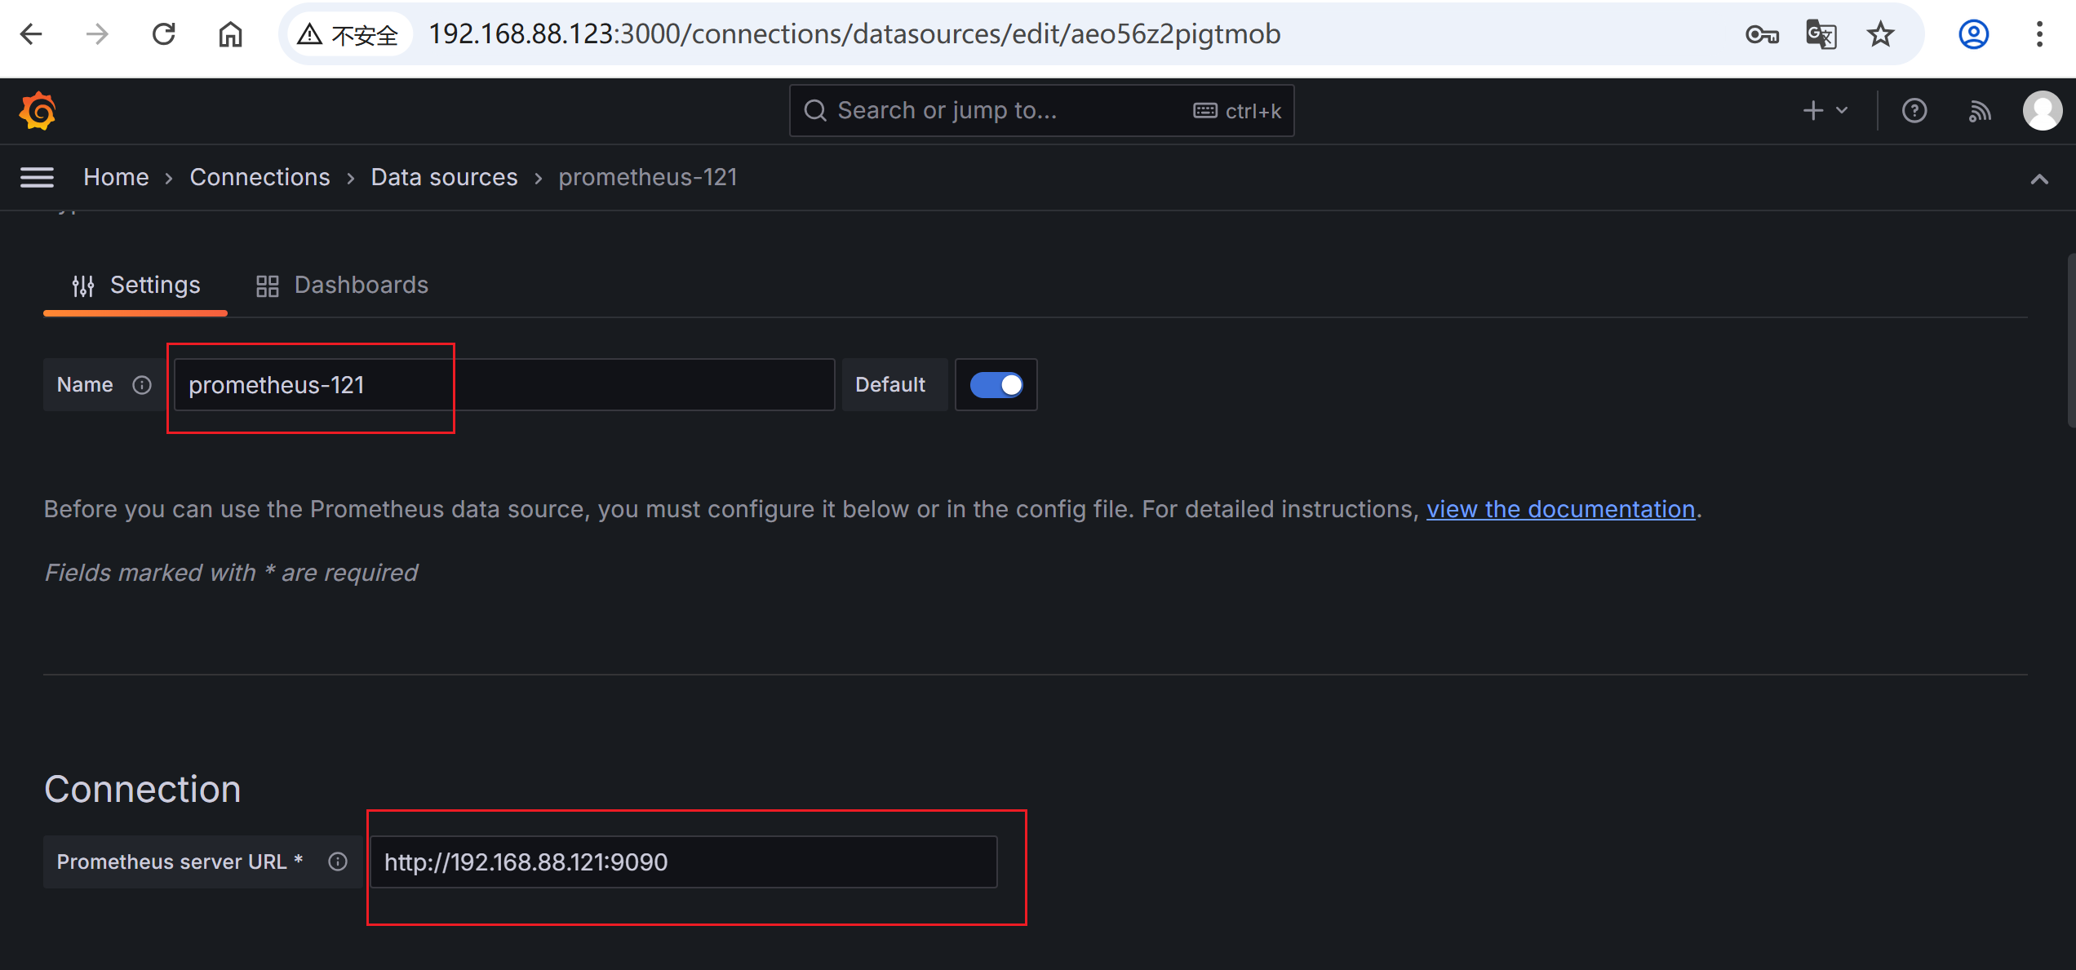Show info tooltip for Name field
Viewport: 2076px width, 970px height.
coord(142,385)
